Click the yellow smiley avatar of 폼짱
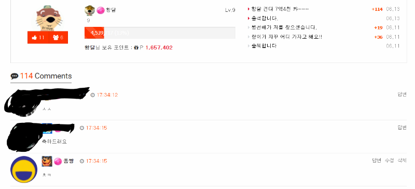The image size is (415, 189). pos(24,169)
